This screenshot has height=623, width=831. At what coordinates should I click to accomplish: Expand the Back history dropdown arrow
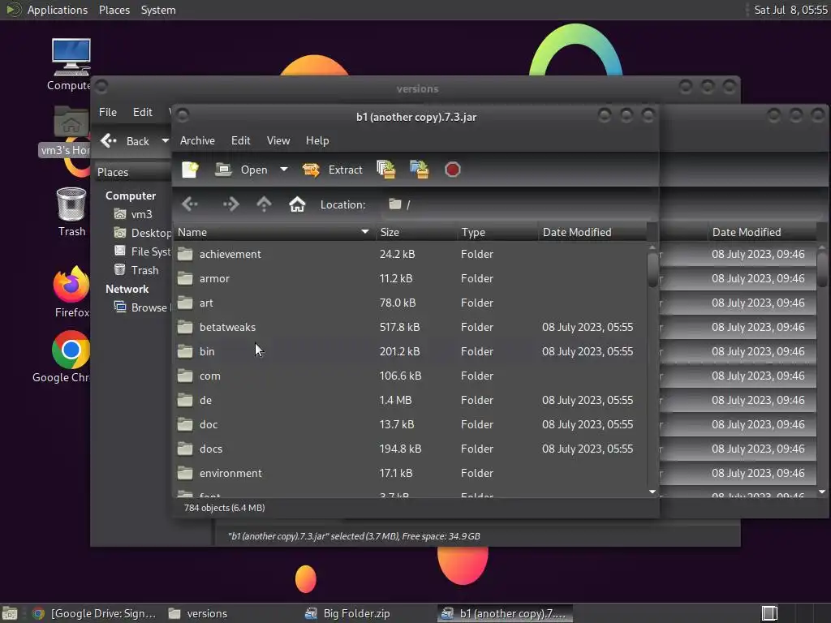(x=165, y=141)
